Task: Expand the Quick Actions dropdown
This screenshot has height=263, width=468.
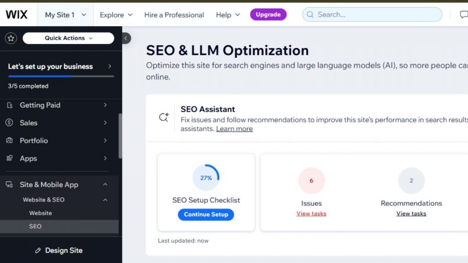Action: [x=68, y=38]
